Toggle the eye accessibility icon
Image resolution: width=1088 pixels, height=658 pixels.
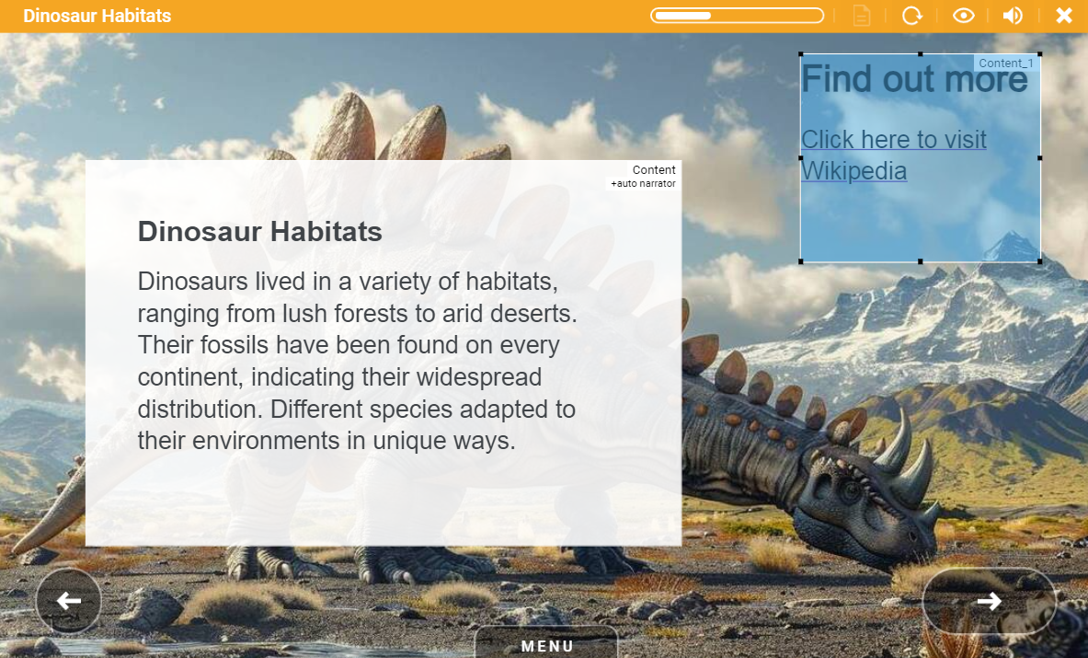coord(963,16)
